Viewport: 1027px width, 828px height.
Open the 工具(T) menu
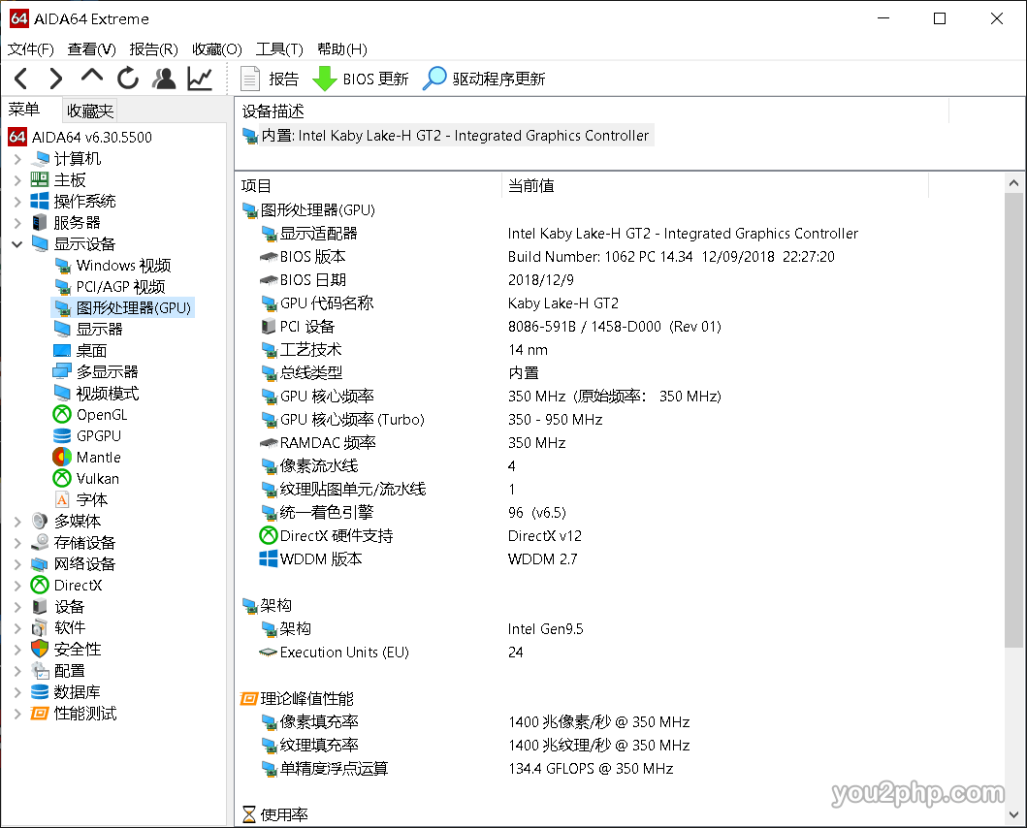(x=279, y=49)
